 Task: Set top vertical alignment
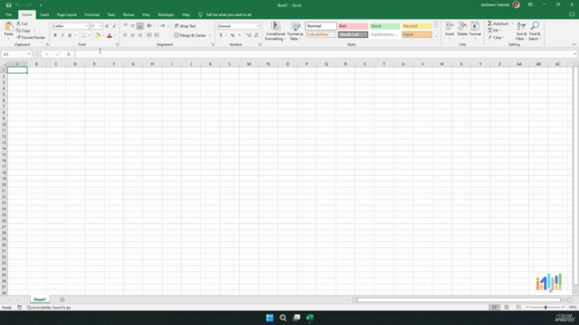(125, 26)
